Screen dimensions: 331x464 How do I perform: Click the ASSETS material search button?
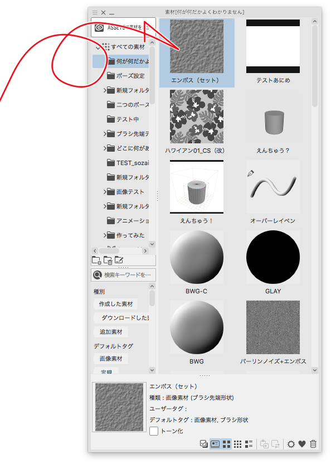point(123,27)
